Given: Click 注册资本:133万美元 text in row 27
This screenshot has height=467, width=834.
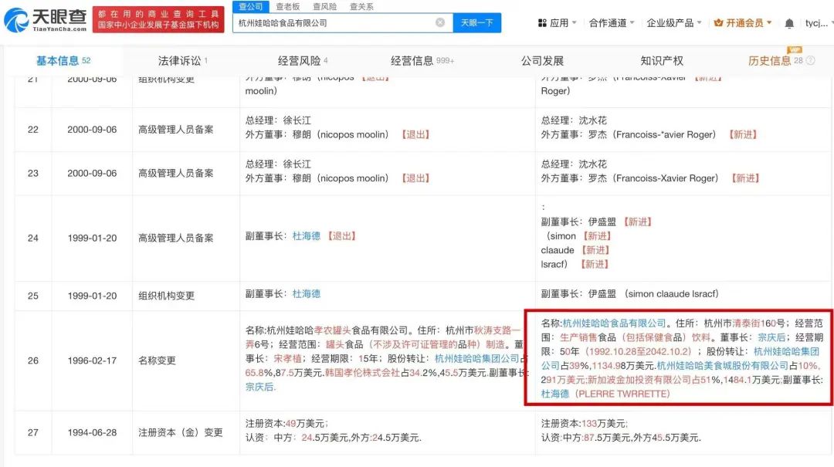Looking at the screenshot, I should coord(584,423).
